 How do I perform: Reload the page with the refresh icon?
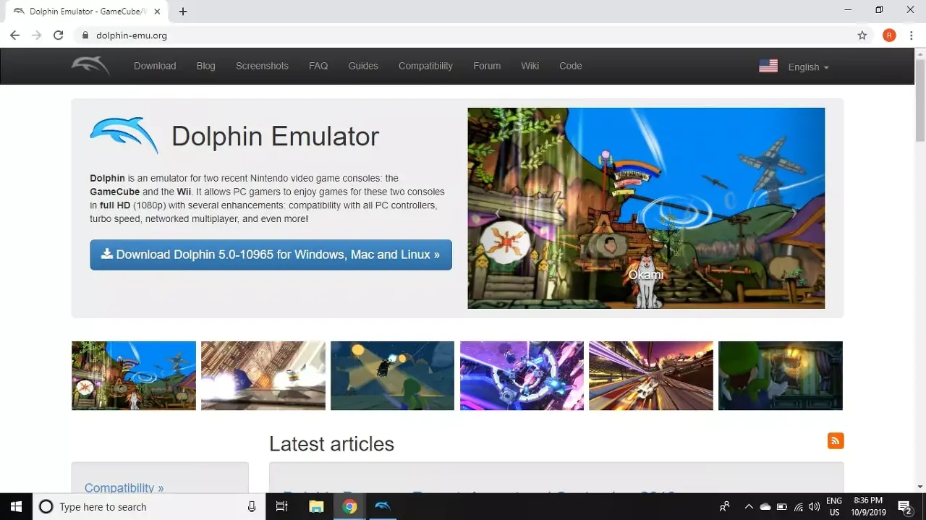[59, 35]
